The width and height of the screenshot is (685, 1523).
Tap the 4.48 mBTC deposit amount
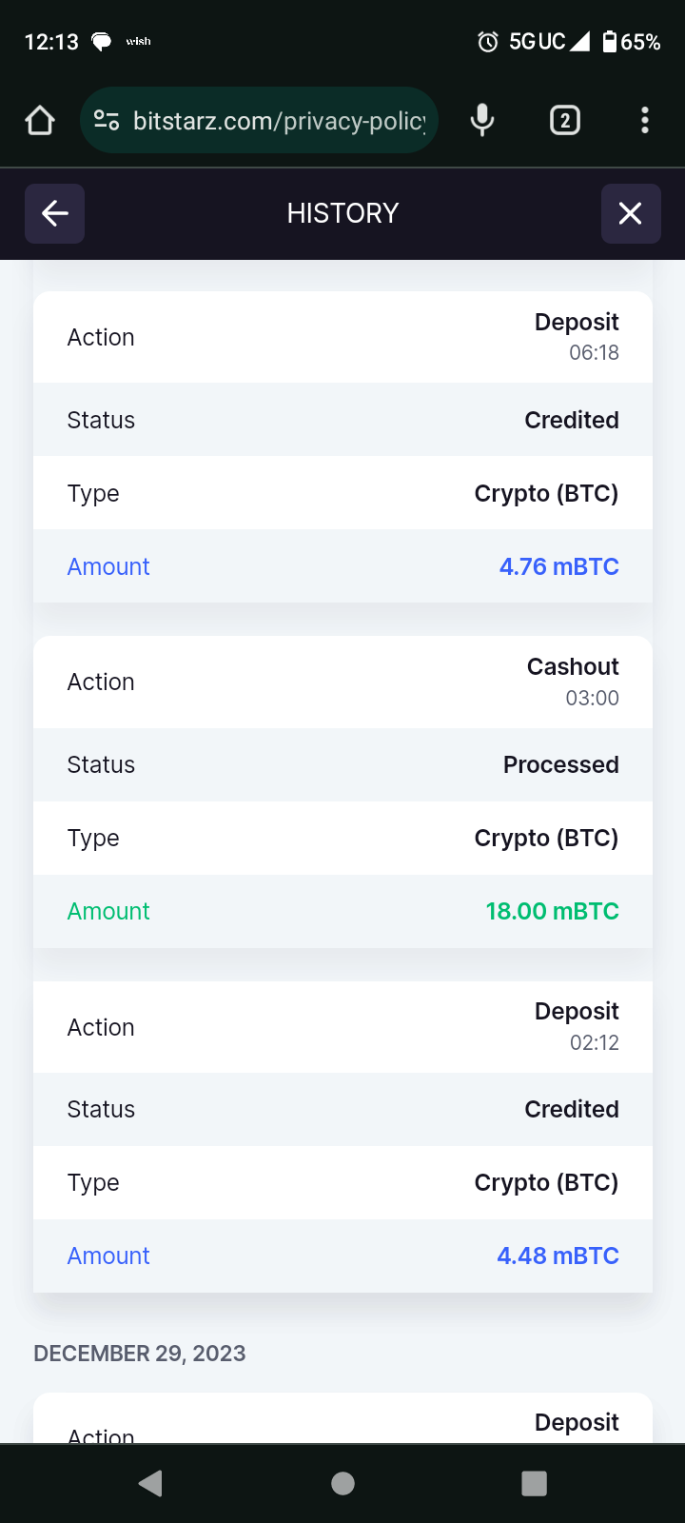pos(558,1256)
